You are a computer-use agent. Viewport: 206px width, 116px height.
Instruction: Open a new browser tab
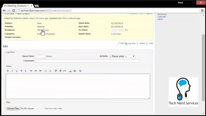37,6
